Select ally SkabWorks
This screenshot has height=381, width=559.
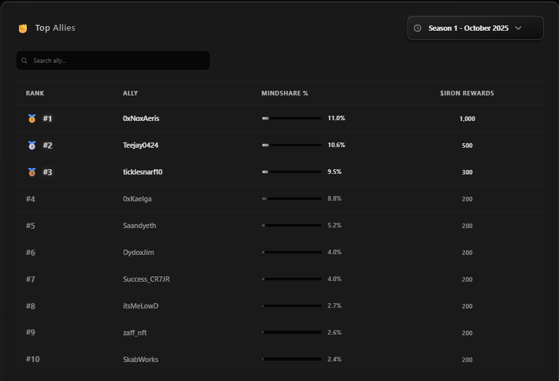point(141,359)
